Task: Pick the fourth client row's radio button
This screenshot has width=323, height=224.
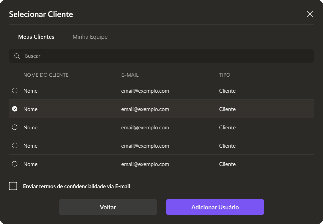Action: 15,146
